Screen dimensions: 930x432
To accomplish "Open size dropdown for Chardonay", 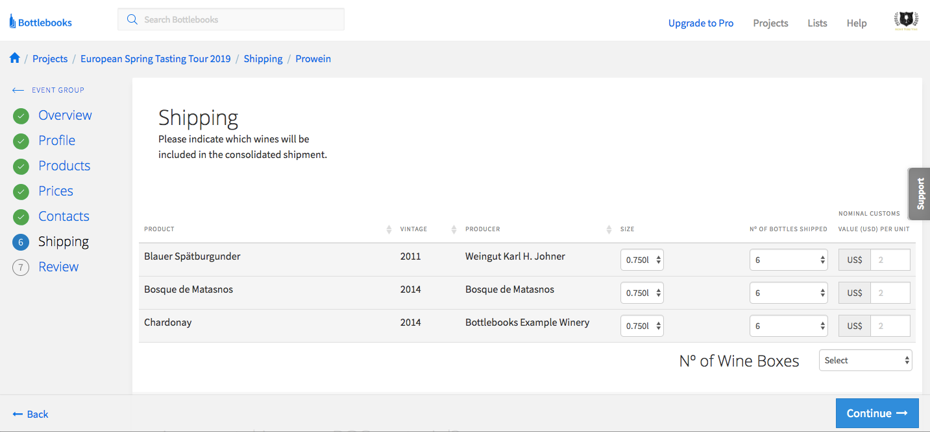I will [x=642, y=326].
